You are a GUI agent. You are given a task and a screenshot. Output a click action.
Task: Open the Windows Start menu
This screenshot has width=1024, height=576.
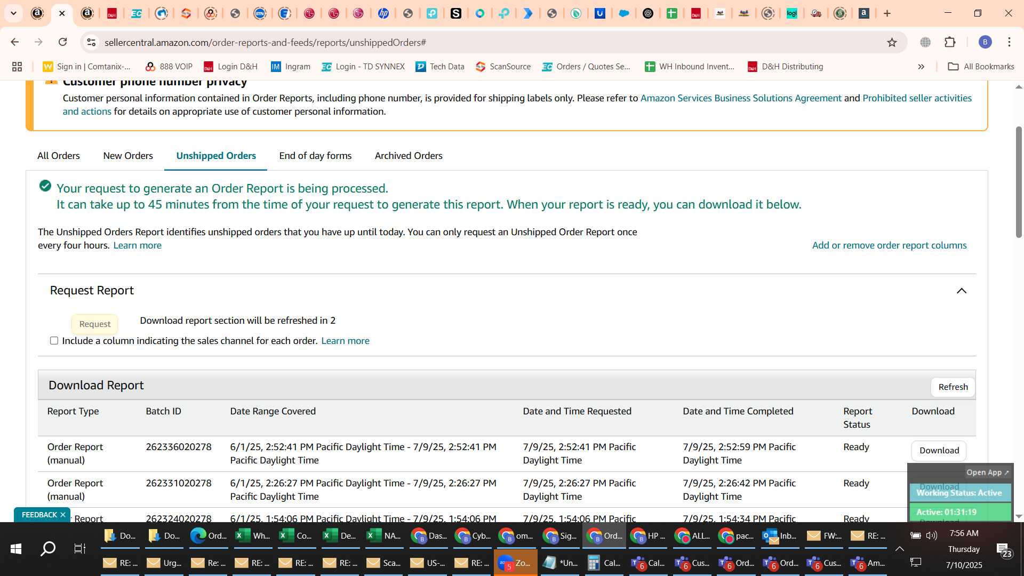point(15,549)
